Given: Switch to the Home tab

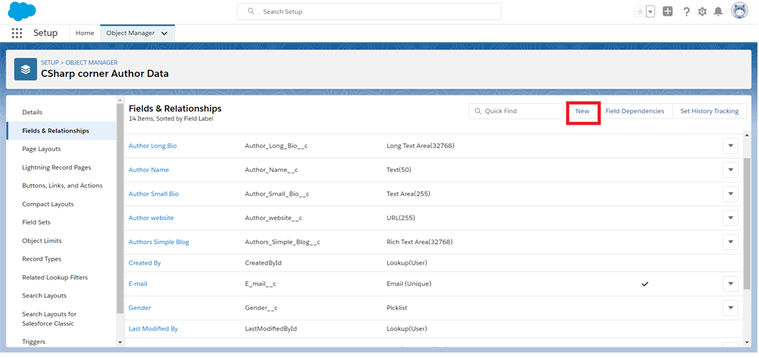Looking at the screenshot, I should click(x=84, y=33).
